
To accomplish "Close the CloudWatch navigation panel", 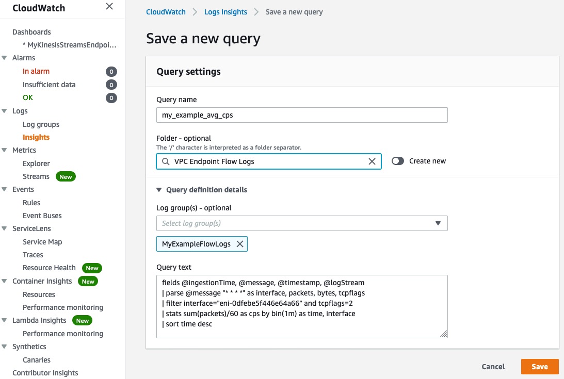I will (109, 7).
